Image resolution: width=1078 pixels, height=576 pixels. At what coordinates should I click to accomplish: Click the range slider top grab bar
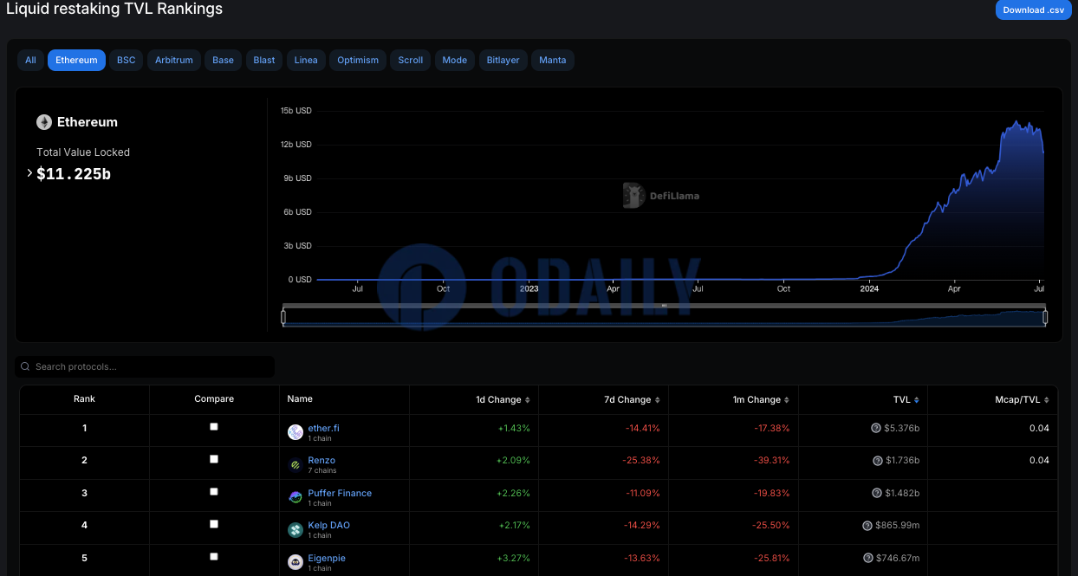click(x=665, y=306)
